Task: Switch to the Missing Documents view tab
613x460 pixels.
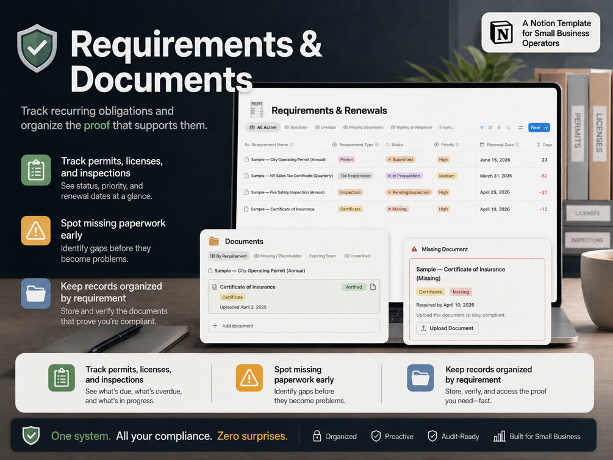Action: 363,128
